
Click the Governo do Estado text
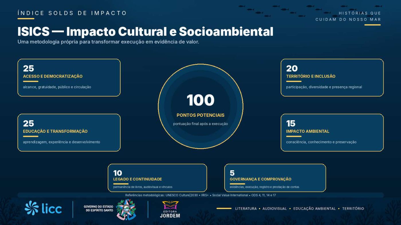tap(98, 208)
